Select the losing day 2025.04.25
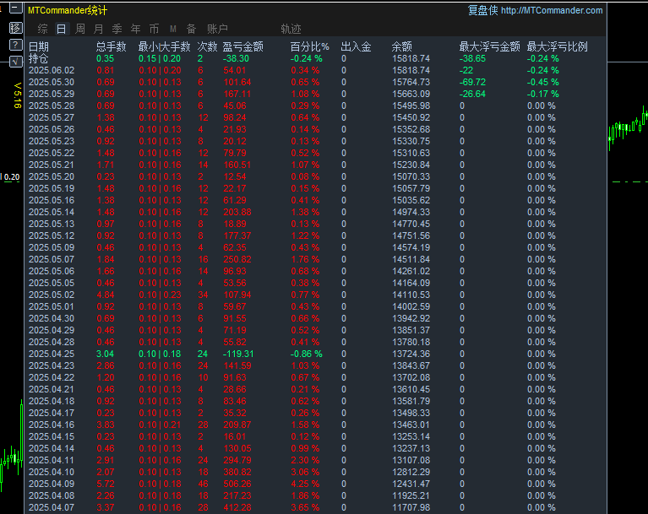This screenshot has width=648, height=514. tap(52, 354)
